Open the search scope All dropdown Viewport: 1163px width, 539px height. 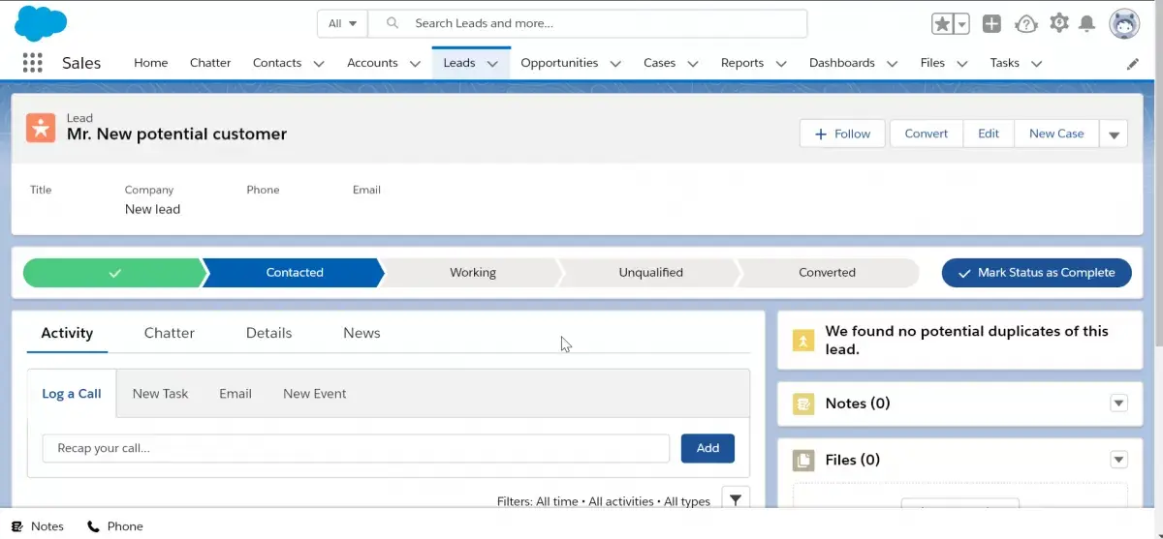coord(342,23)
